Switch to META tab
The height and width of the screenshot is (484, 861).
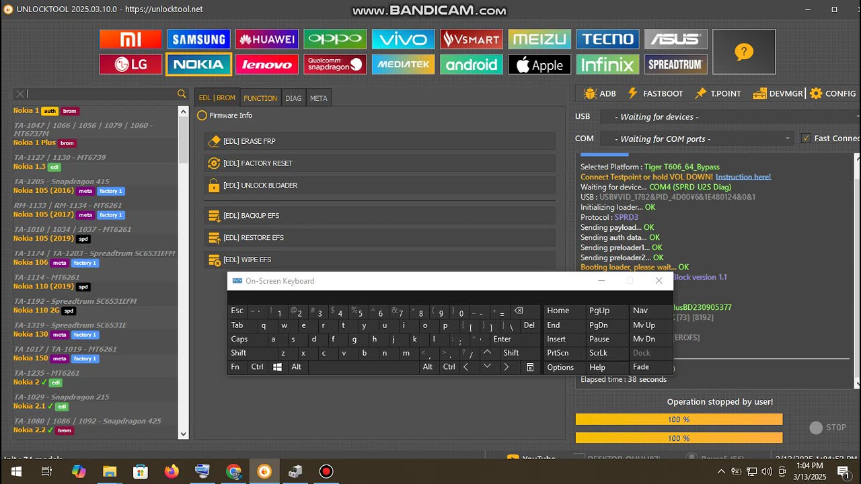[x=319, y=98]
